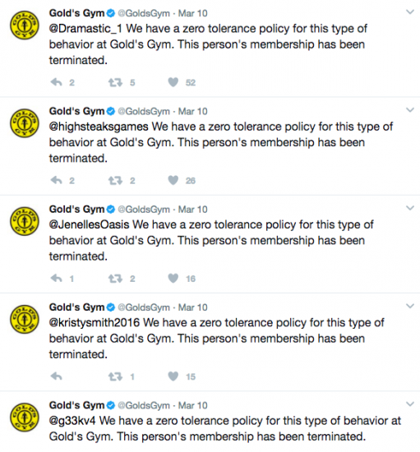Reply to the @kristysmith2016 tweet
This screenshot has width=420, height=452.
(57, 376)
